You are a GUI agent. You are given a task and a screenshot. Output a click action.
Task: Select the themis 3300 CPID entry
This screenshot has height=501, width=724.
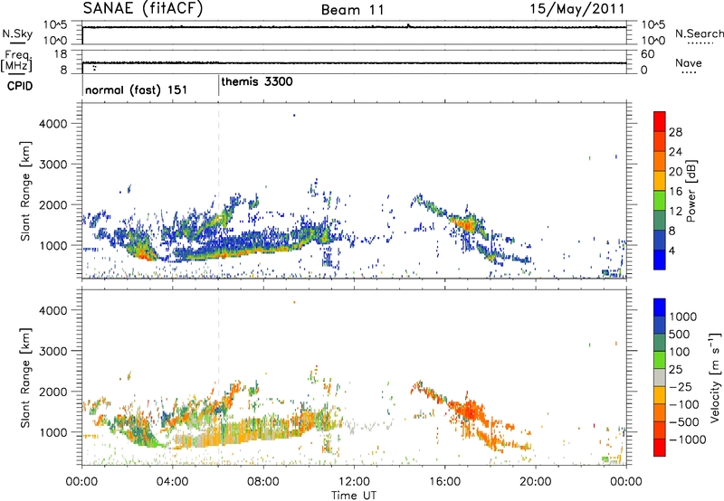pos(257,81)
